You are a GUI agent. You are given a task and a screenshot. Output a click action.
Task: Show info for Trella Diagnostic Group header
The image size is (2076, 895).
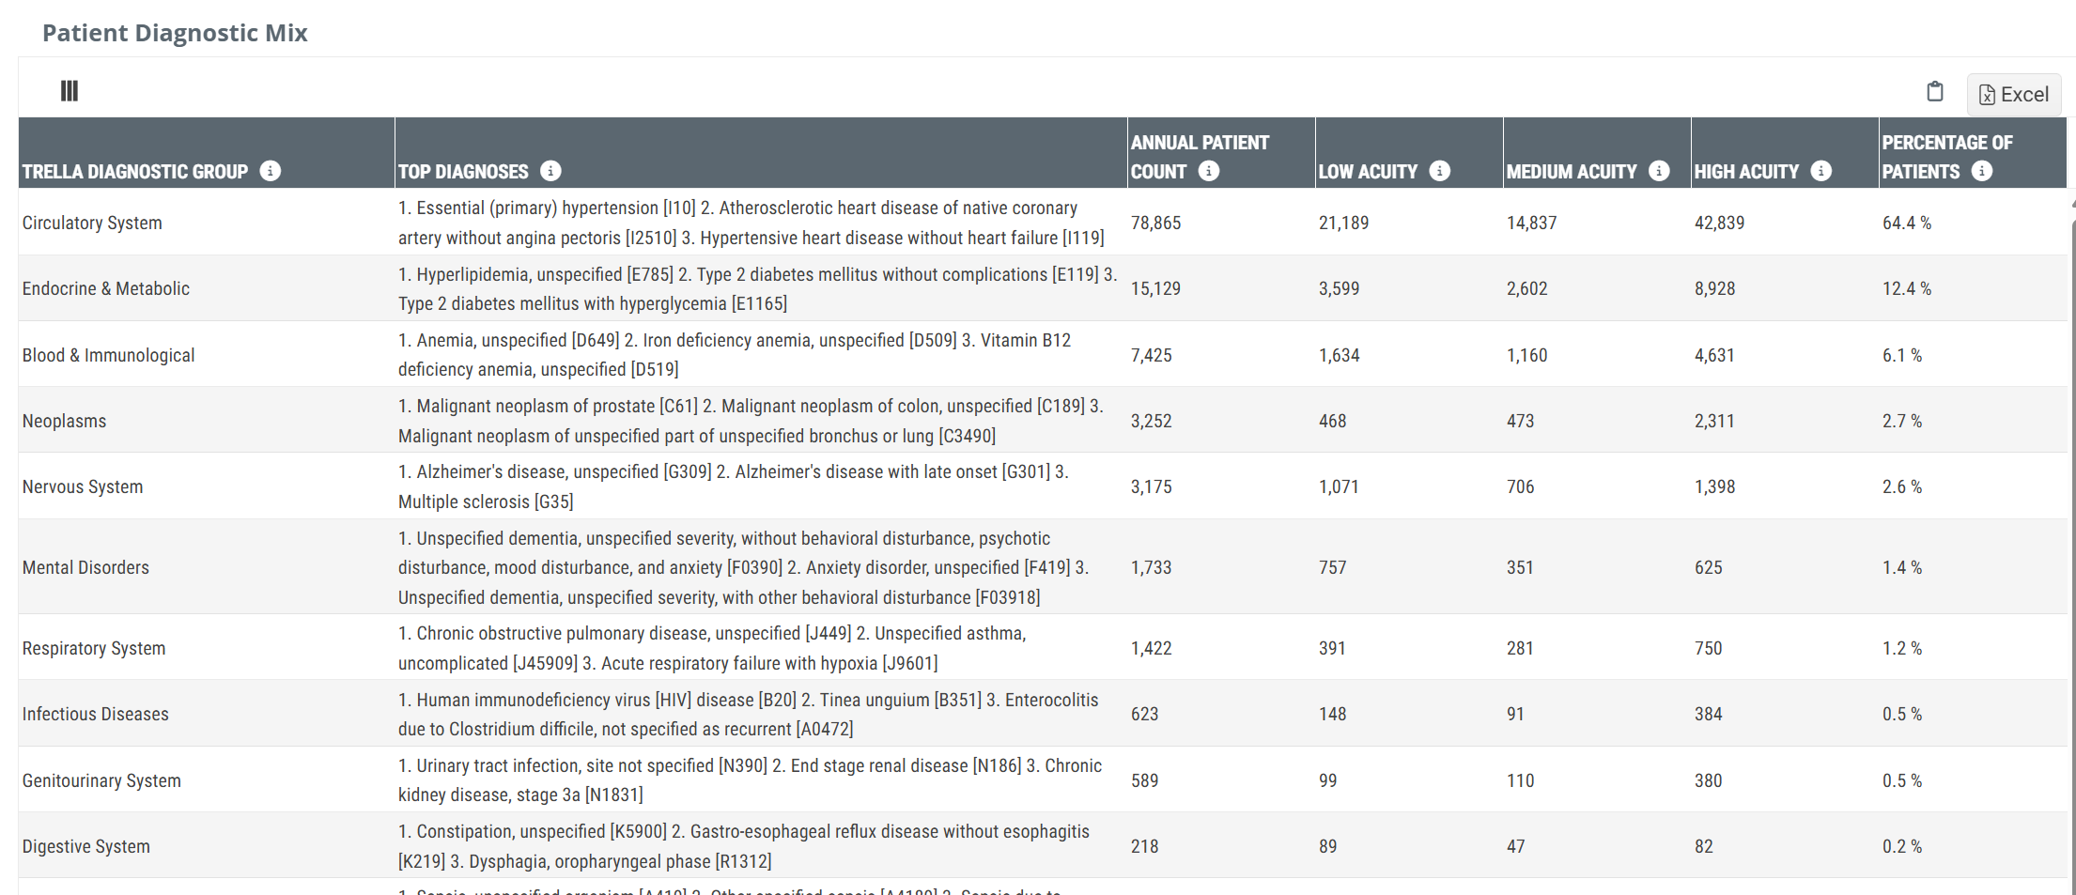[x=271, y=171]
